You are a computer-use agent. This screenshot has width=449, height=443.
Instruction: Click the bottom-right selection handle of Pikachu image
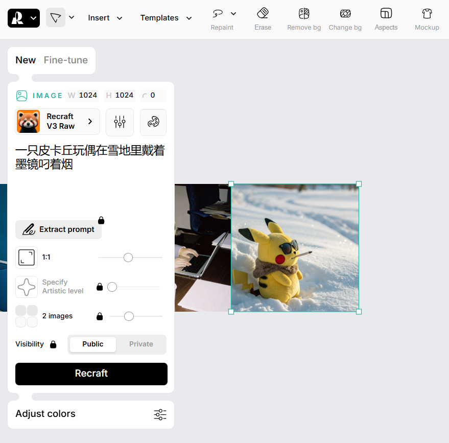[x=359, y=312]
